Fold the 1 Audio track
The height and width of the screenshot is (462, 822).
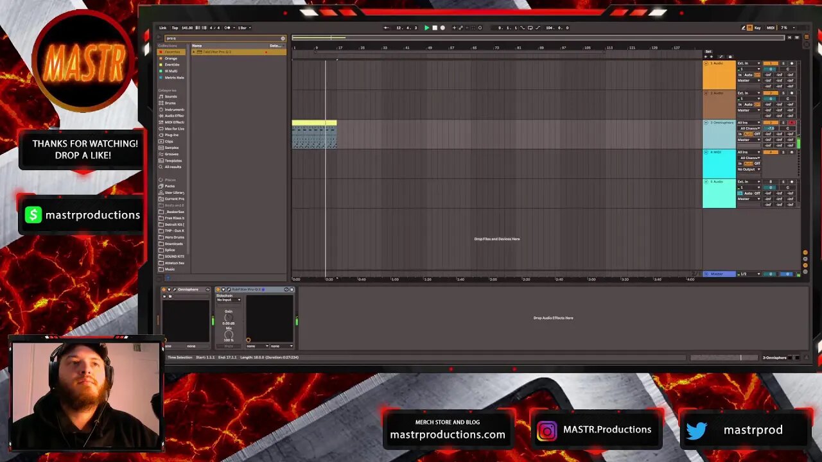pos(706,64)
